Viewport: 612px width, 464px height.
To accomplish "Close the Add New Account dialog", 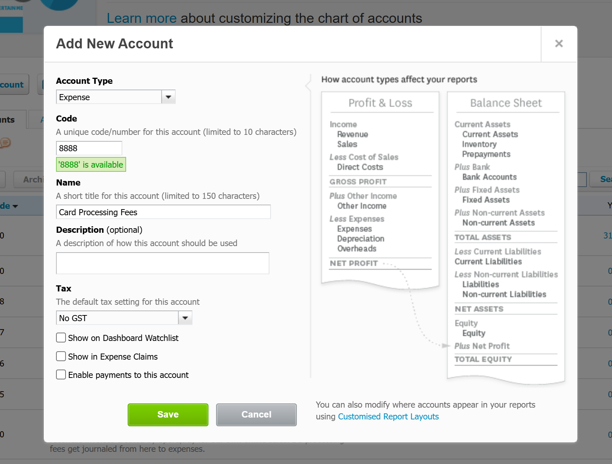I will (559, 44).
